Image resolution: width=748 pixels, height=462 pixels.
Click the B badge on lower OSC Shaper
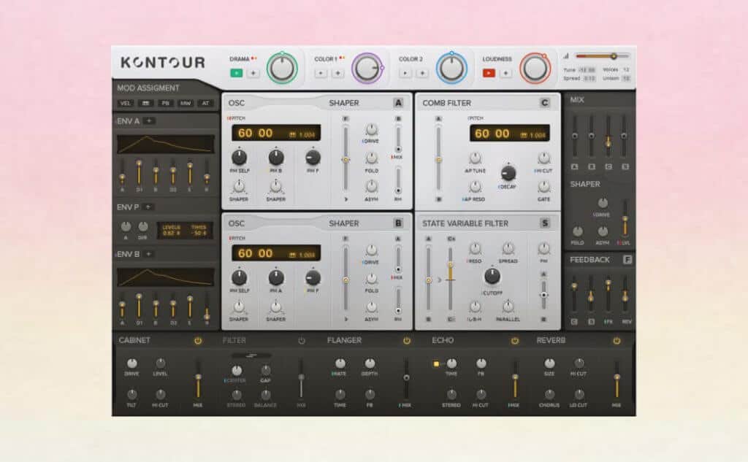(398, 223)
